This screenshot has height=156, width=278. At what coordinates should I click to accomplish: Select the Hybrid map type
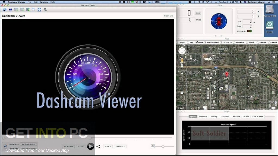point(247,43)
